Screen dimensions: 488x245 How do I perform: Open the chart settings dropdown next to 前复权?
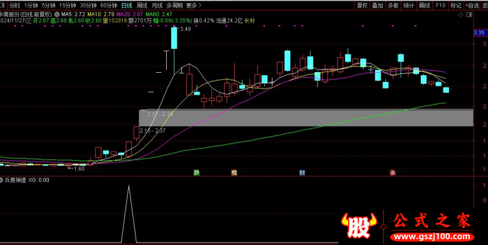(x=57, y=13)
